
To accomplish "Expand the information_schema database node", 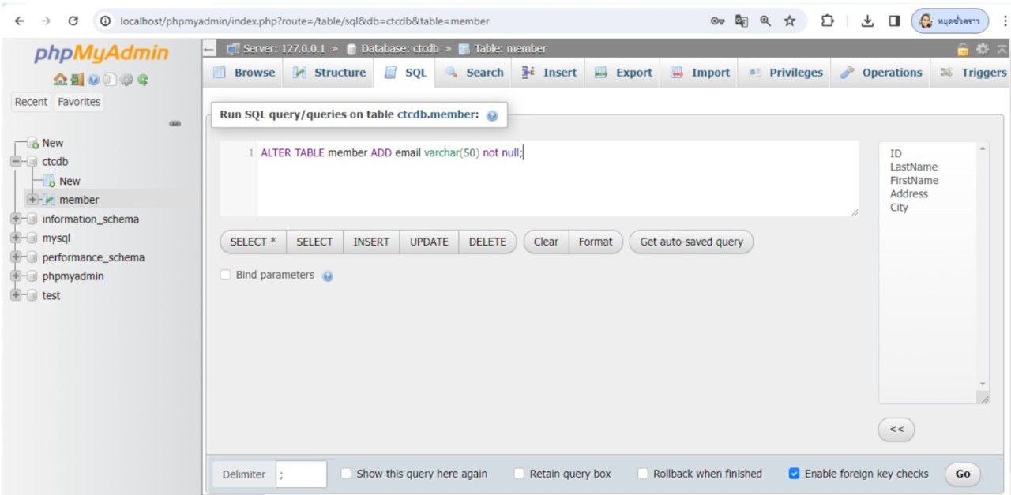I will (16, 219).
